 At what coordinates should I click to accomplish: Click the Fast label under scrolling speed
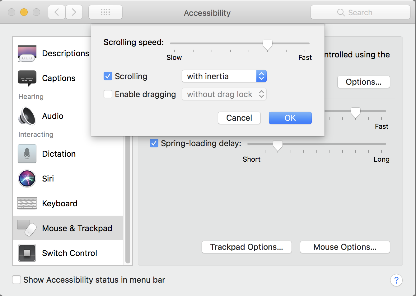point(305,57)
